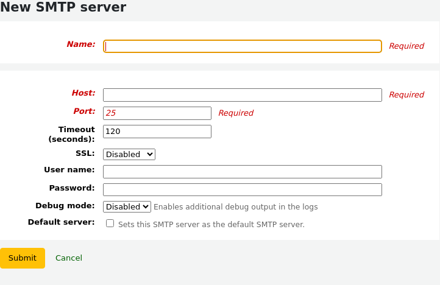Click the Timeout (seconds) label
Image resolution: width=440 pixels, height=285 pixels.
(x=72, y=134)
